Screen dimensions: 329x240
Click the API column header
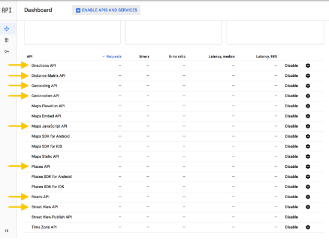tap(30, 56)
